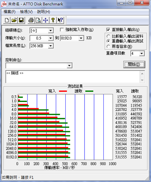This screenshot has height=182, width=151.
Task: Open the 檢視(V) menu
Action: coord(26,12)
